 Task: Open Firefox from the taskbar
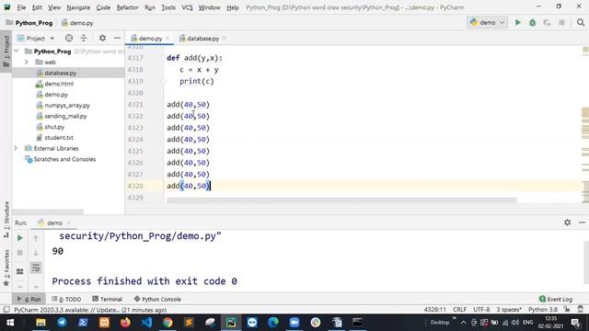125,323
